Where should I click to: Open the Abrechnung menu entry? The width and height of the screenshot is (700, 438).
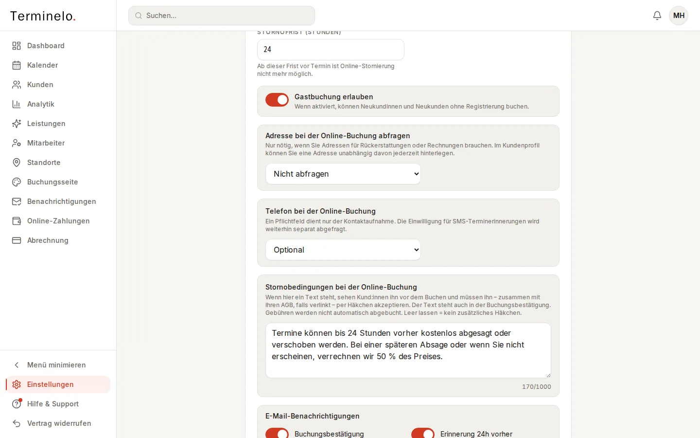pos(58,240)
